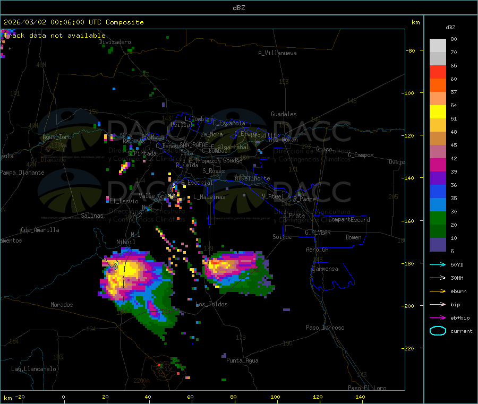Click the E_Escorial map label
478x404 pixels.
tap(197, 183)
